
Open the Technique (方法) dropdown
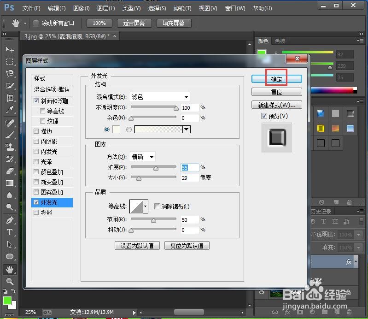[x=142, y=157]
